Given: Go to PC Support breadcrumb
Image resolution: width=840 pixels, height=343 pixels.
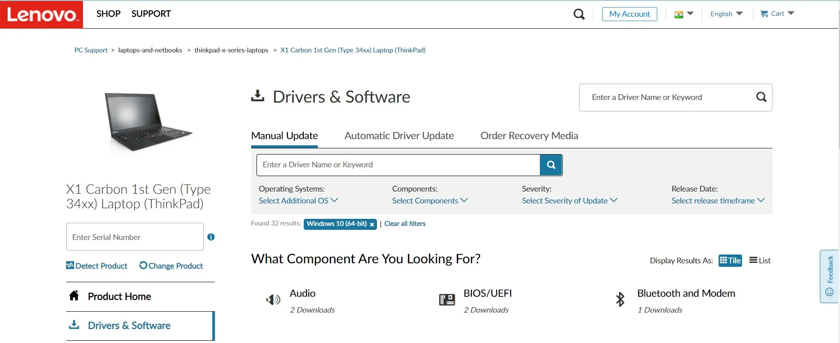Looking at the screenshot, I should coord(91,50).
